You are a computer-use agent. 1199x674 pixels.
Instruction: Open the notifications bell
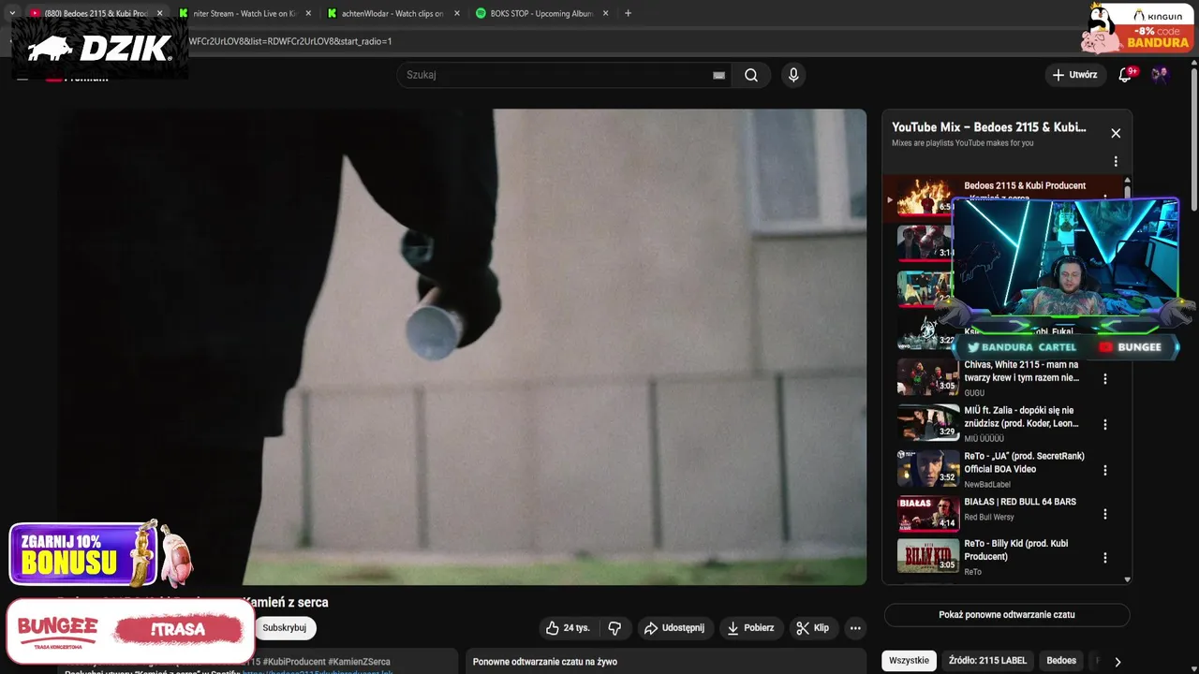pos(1125,75)
